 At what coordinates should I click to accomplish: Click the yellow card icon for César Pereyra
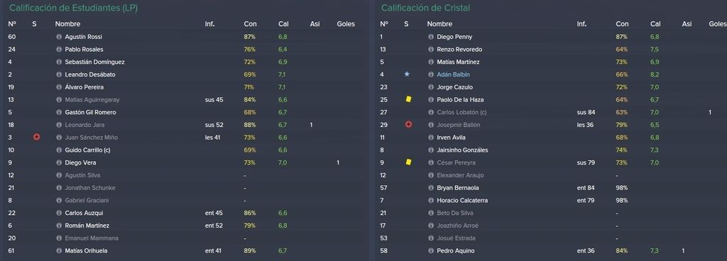408,162
